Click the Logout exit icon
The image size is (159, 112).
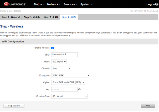157,4
